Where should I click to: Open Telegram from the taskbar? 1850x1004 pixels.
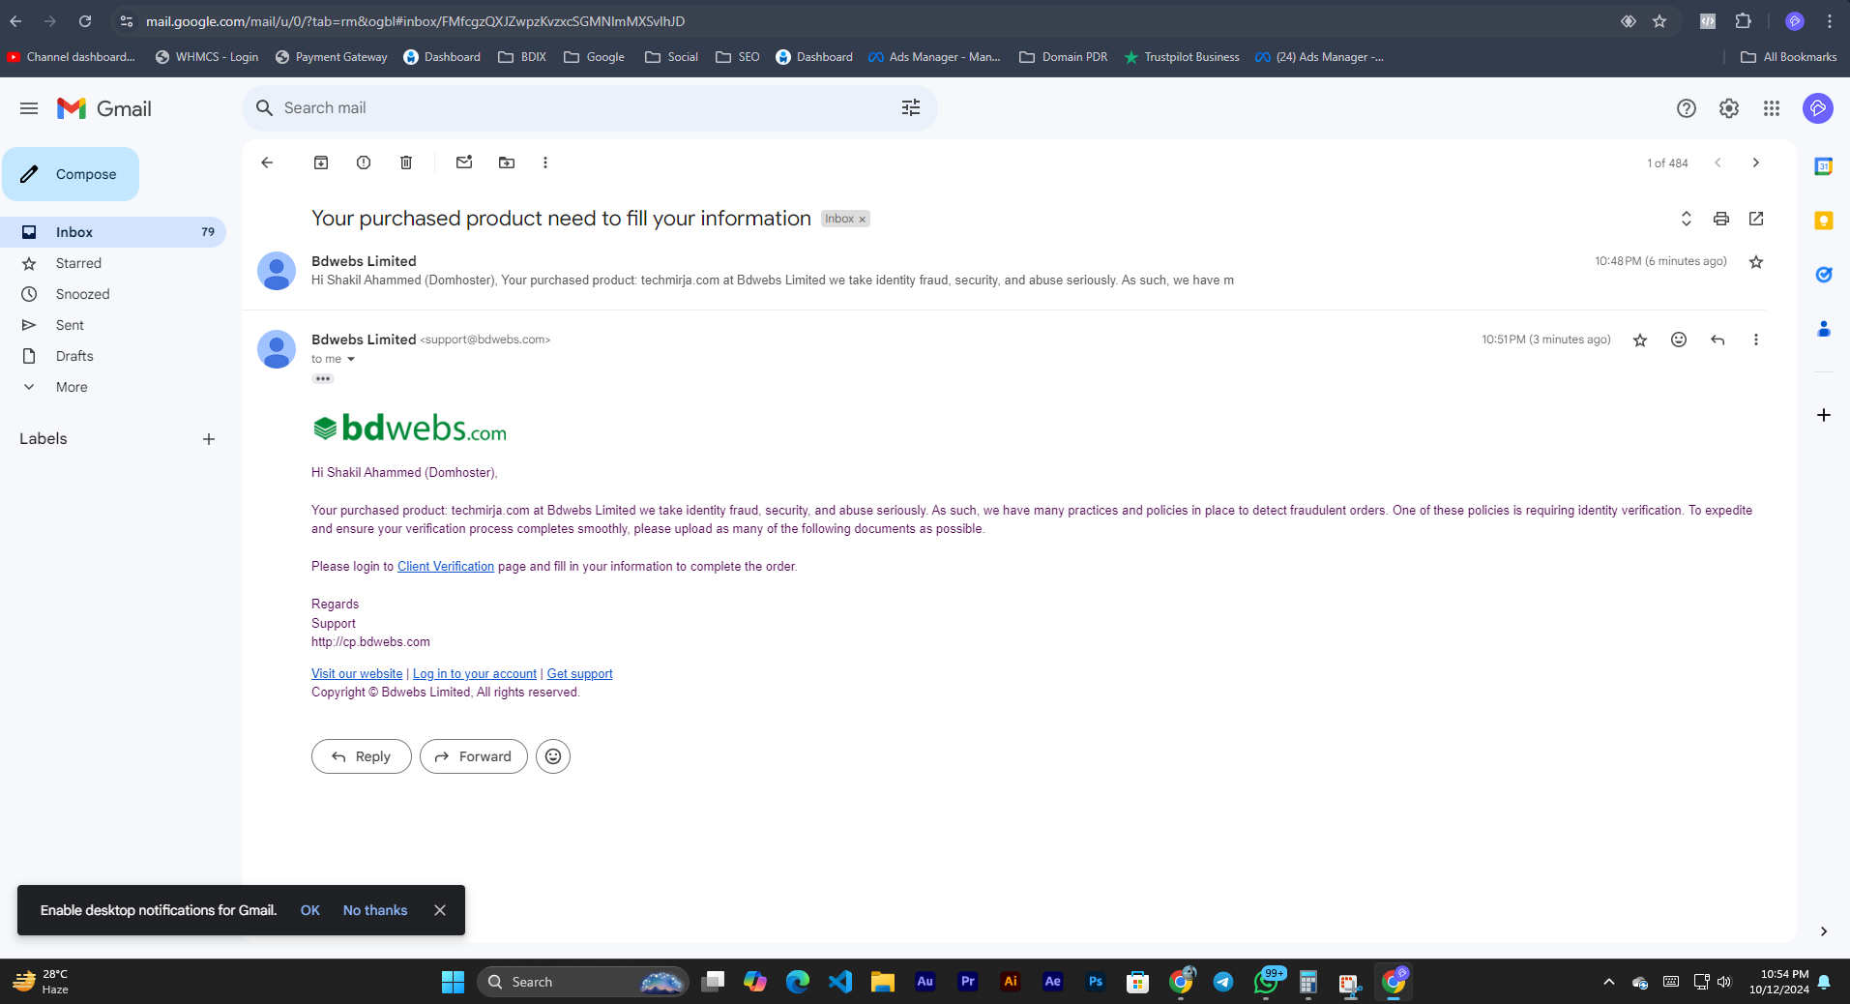[1223, 982]
